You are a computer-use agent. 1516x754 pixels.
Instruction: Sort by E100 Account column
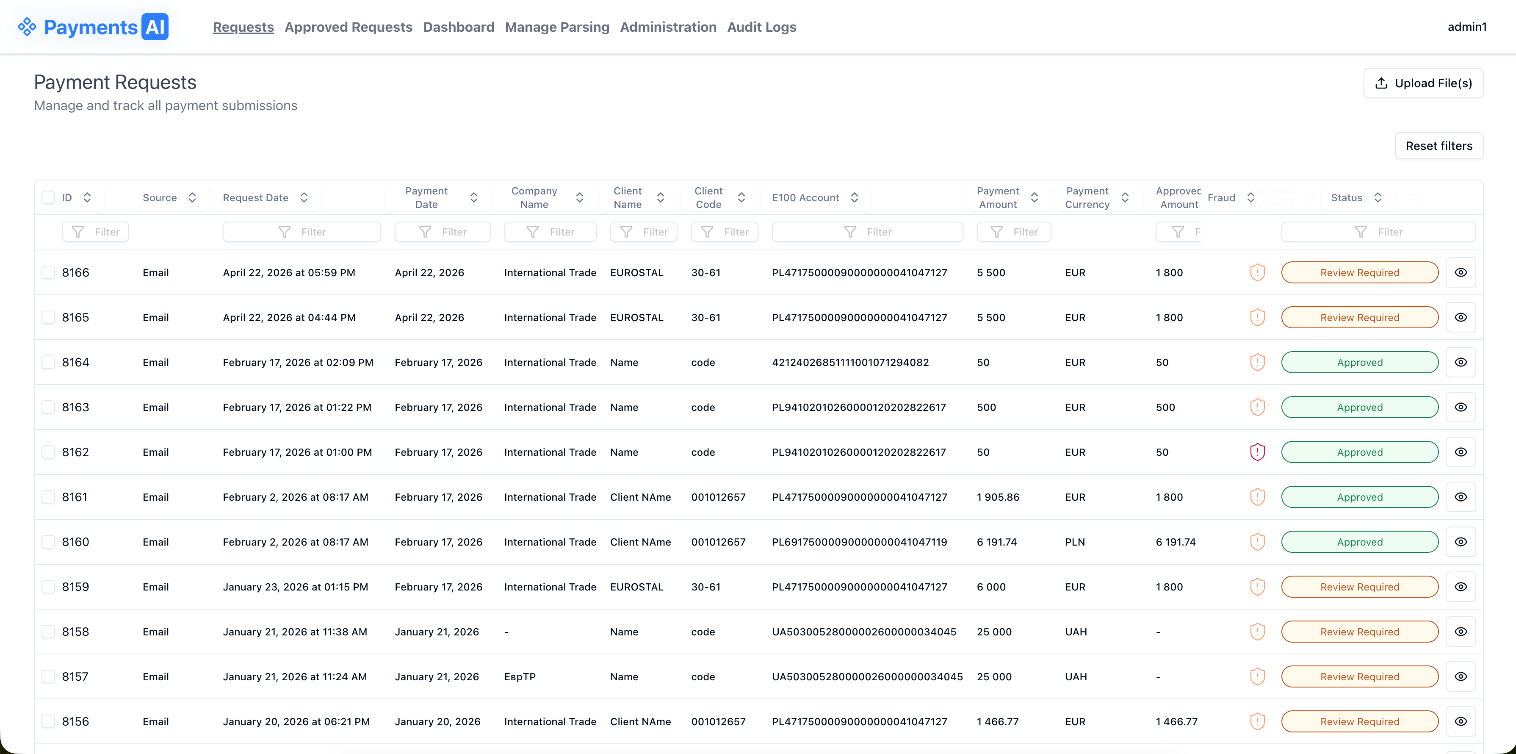point(855,198)
